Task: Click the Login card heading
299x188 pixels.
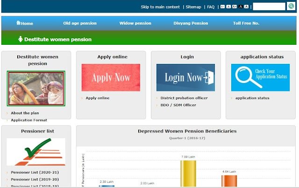Action: click(x=187, y=57)
